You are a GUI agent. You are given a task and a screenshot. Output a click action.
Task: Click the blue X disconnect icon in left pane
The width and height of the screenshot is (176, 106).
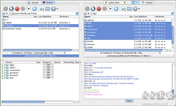11,9
